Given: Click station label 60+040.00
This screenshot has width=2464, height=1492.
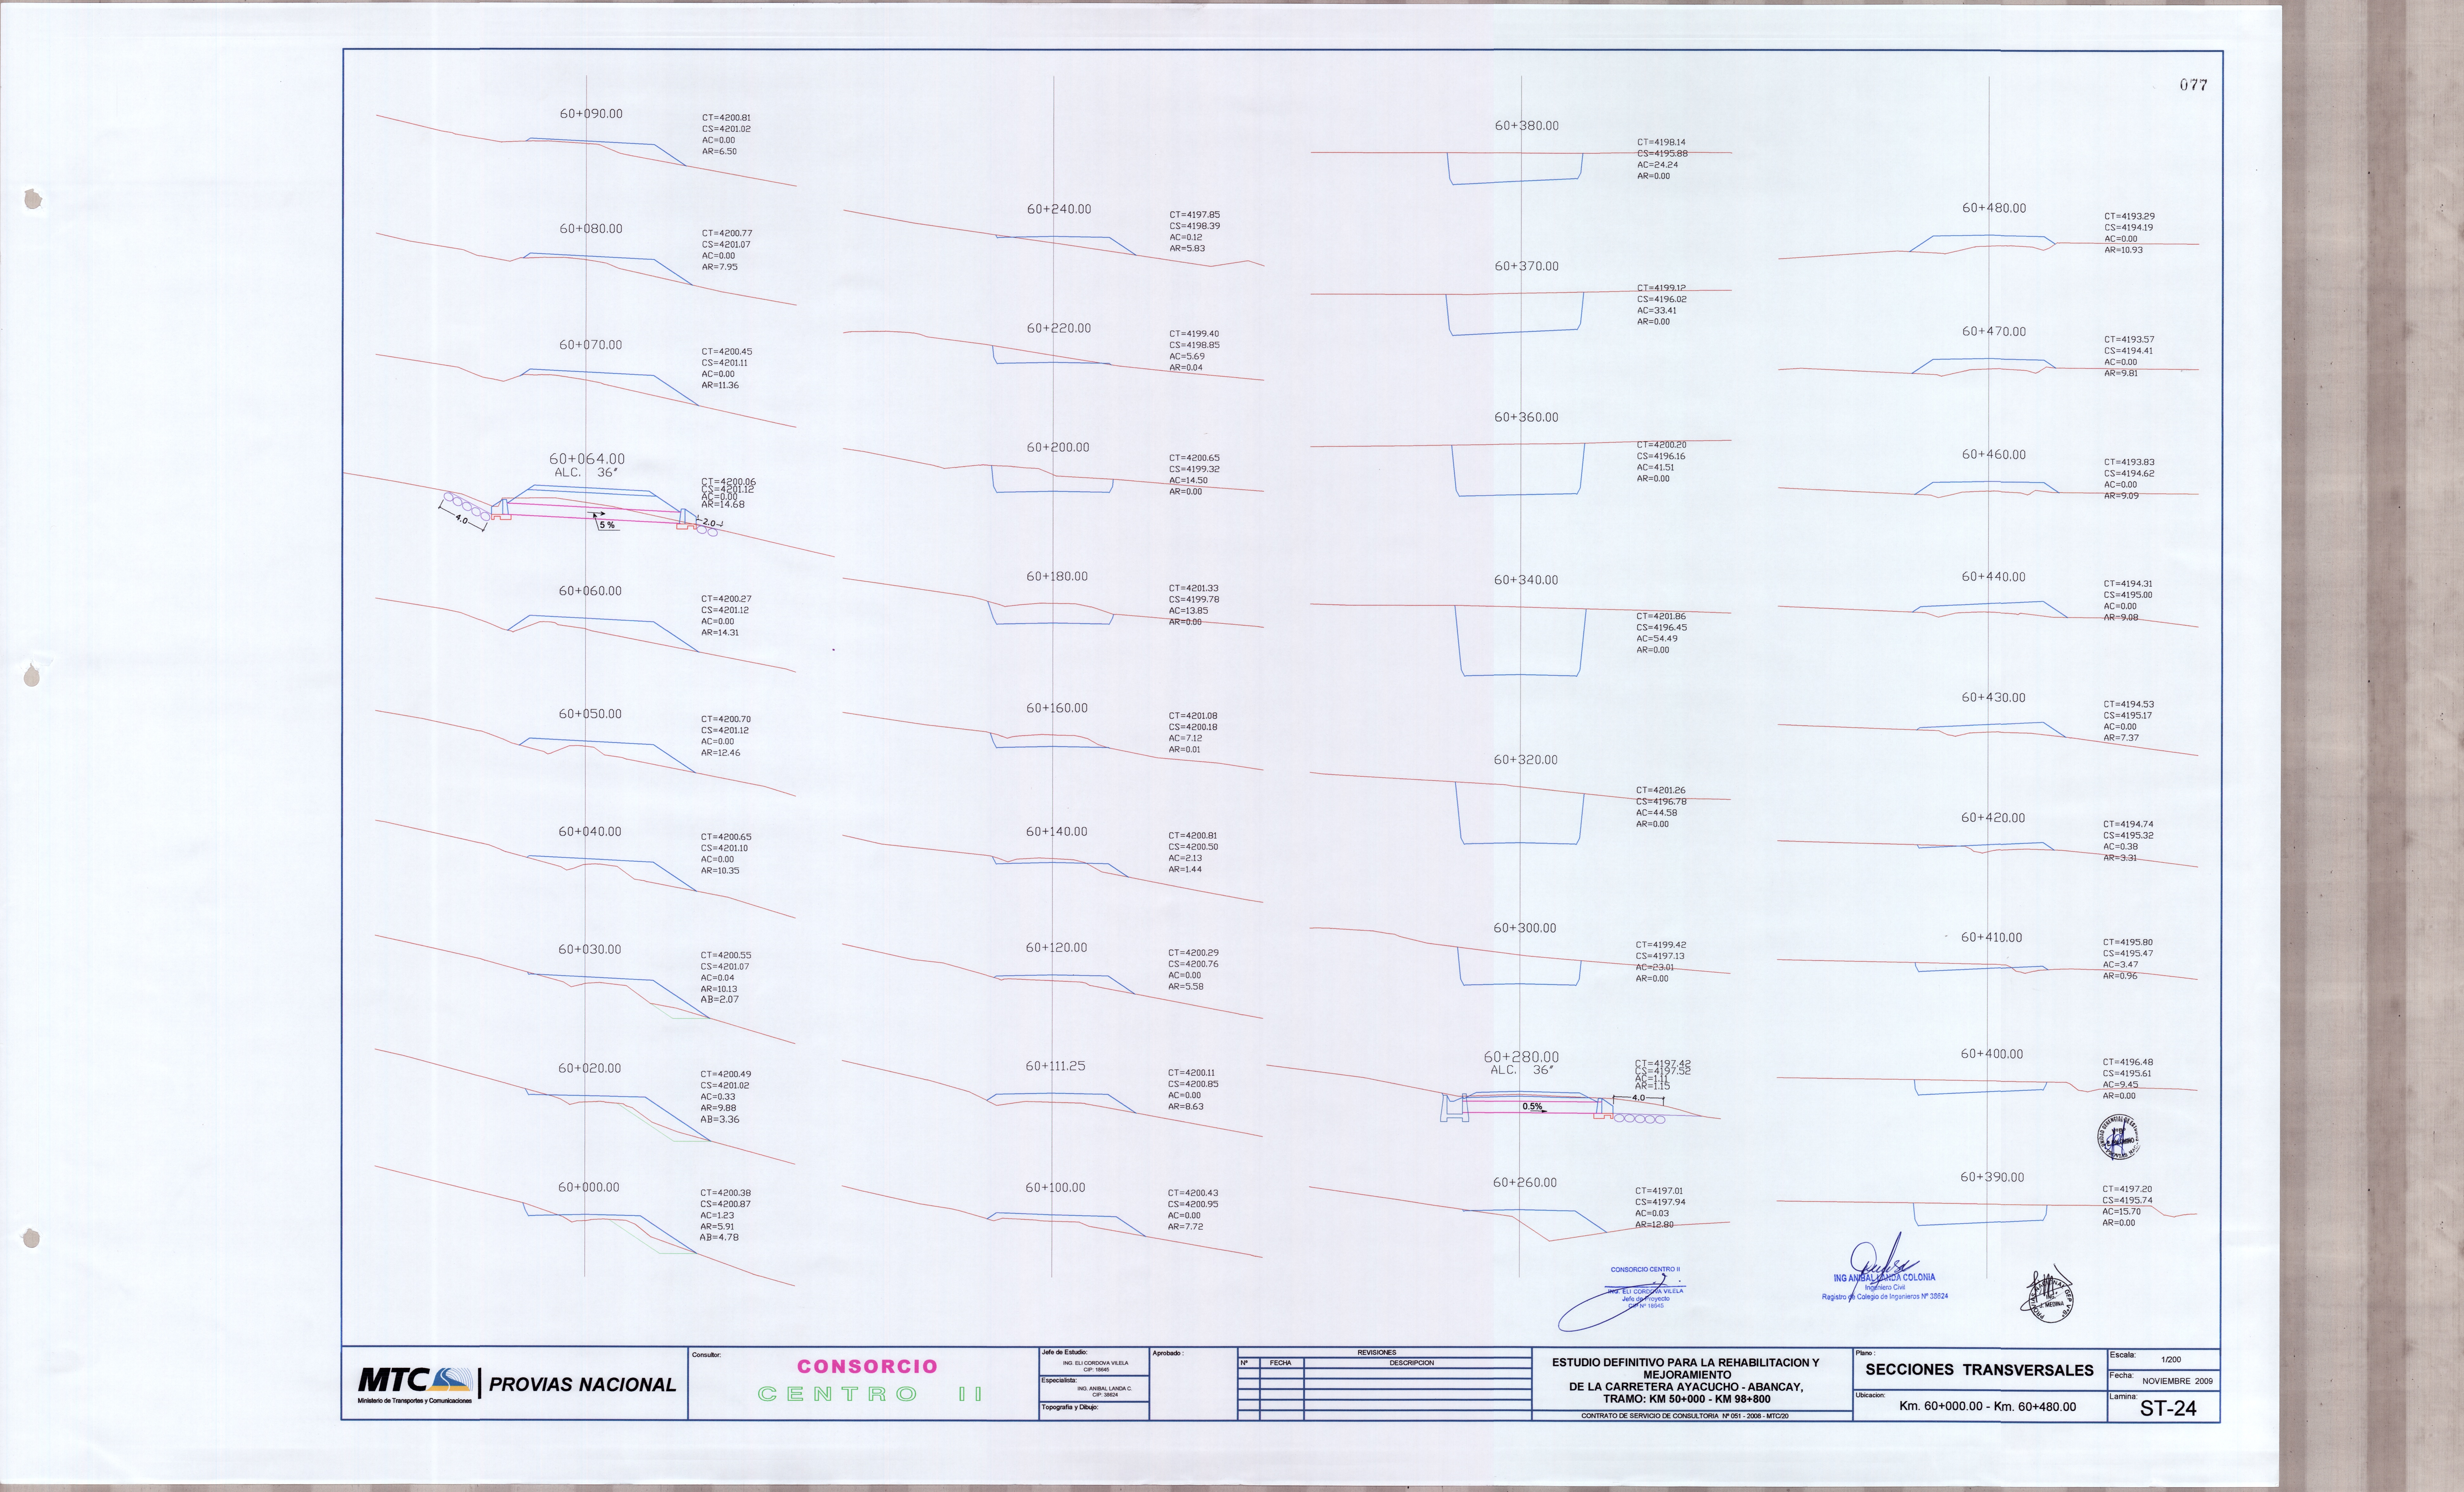Looking at the screenshot, I should [x=590, y=832].
